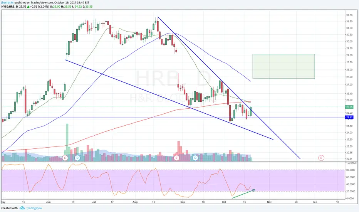Click the 27.50 price axis label
Image resolution: width=359 pixels, height=212 pixels.
349,77
